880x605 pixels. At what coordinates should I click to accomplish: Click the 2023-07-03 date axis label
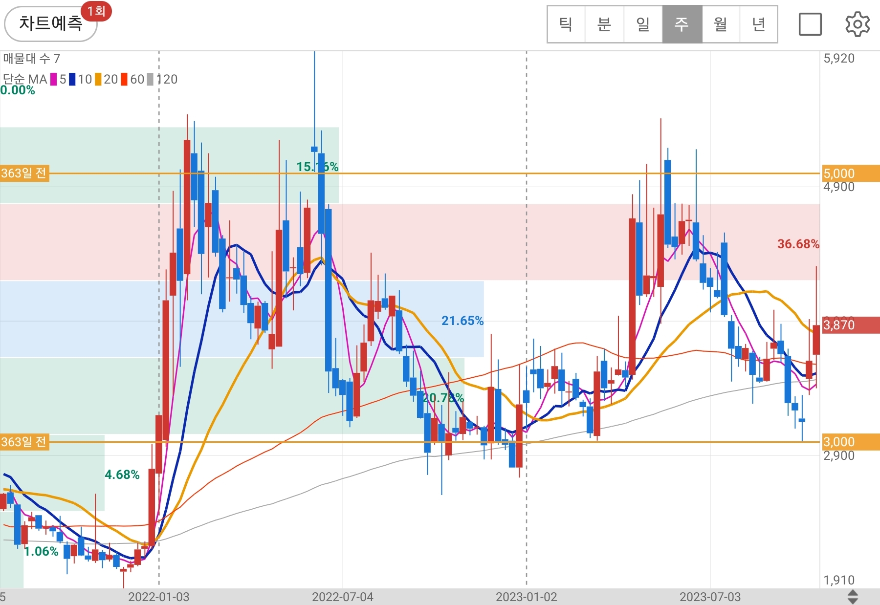[x=710, y=597]
